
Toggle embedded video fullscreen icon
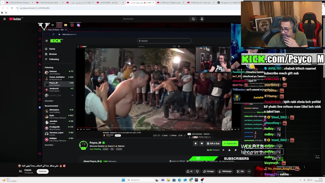(x=238, y=129)
